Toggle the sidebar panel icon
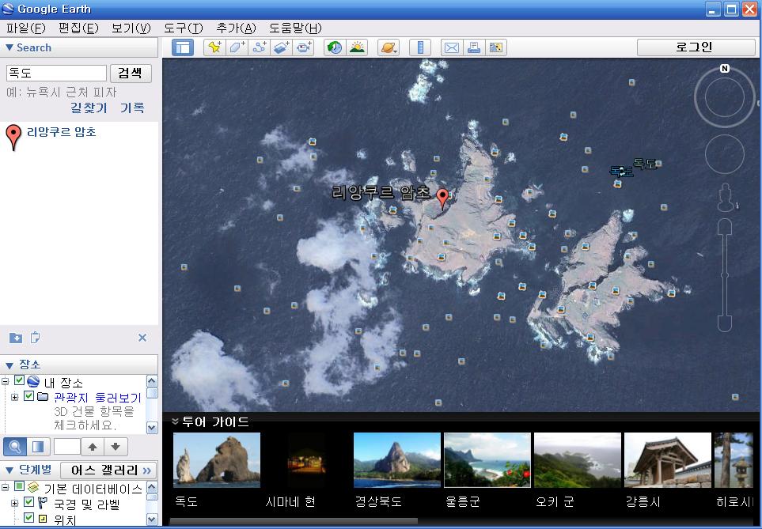 183,47
